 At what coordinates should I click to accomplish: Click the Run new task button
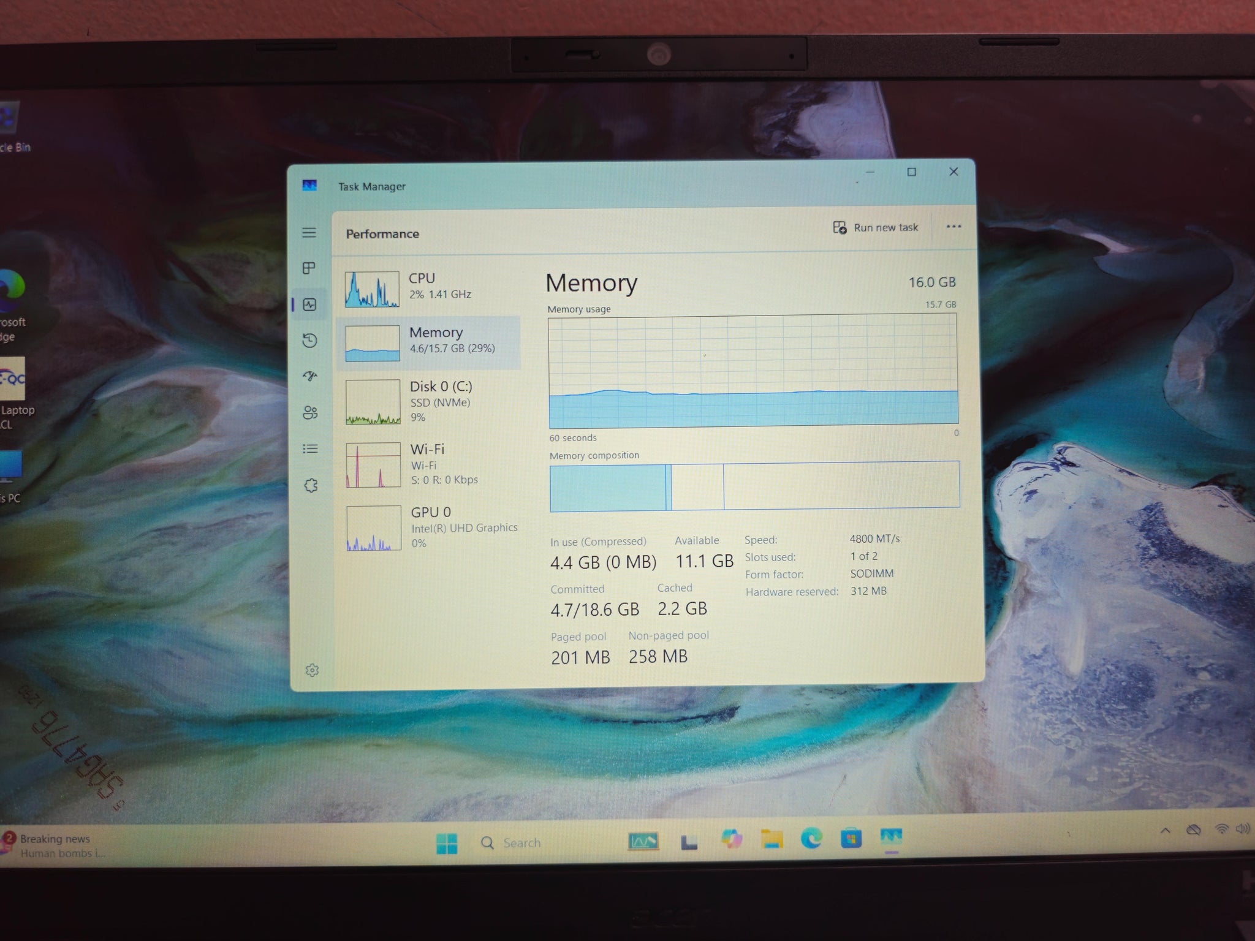[876, 227]
